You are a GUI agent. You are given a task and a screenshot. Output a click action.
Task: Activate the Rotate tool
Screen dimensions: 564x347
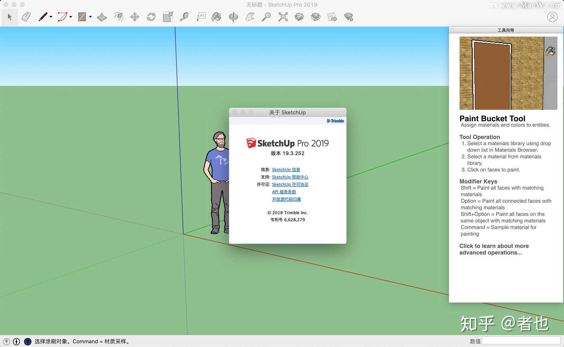coord(151,17)
